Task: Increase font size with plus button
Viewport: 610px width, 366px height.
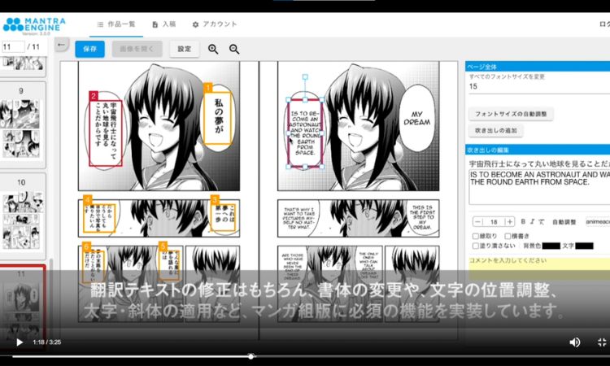Action: pyautogui.click(x=510, y=222)
